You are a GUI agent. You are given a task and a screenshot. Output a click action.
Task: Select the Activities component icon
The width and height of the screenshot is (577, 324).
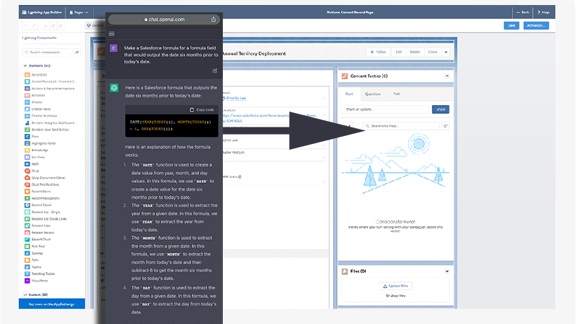(27, 95)
